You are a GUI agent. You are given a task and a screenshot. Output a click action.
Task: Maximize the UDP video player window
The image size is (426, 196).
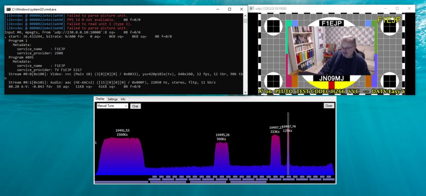point(397,8)
